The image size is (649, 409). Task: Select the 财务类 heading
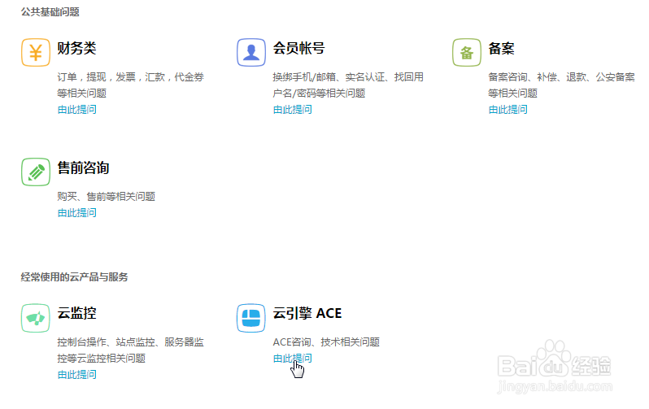[x=77, y=49]
